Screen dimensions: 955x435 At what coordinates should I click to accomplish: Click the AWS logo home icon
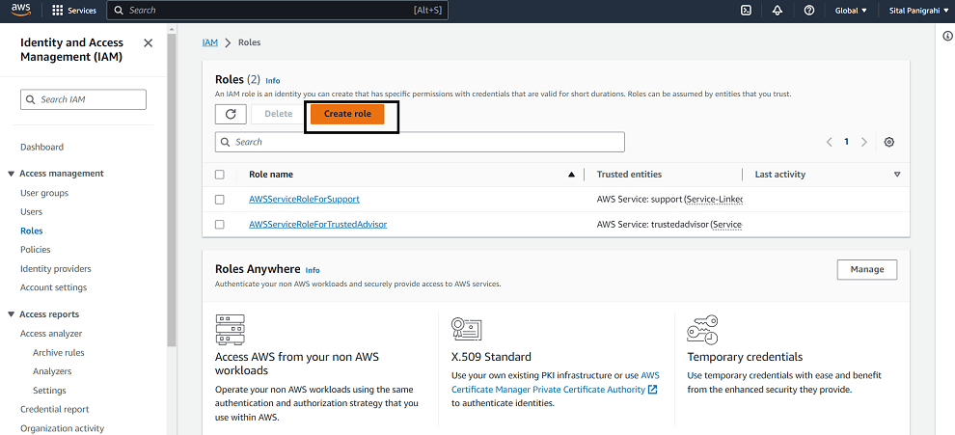tap(21, 11)
